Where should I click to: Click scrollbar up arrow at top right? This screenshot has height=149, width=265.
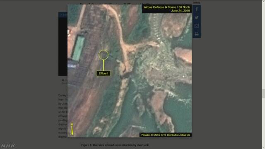pos(263,1)
